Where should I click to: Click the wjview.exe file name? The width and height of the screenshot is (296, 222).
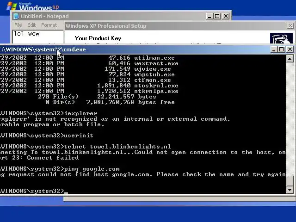[153, 69]
